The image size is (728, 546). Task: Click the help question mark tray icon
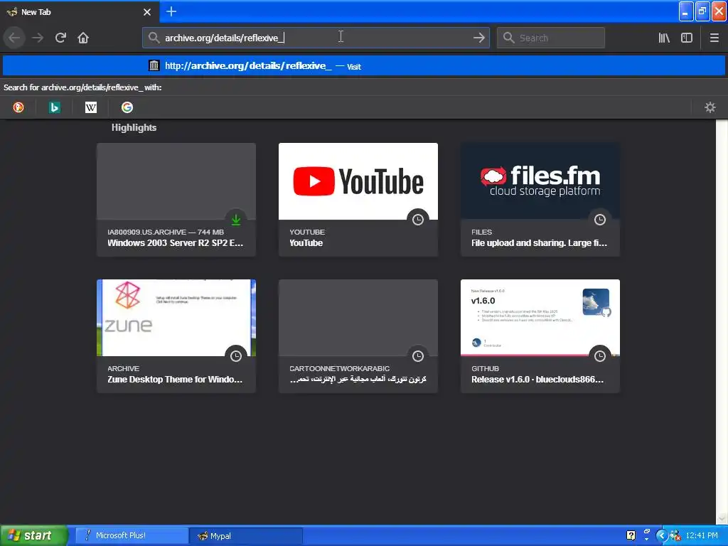point(631,535)
